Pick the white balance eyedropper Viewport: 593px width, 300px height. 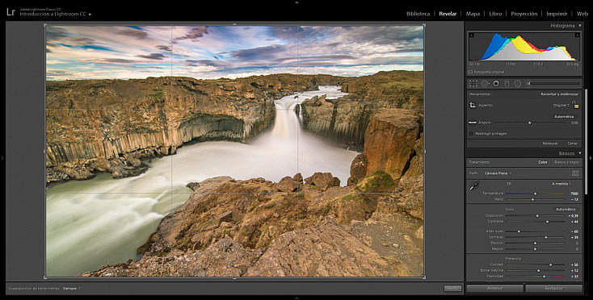coord(474,186)
